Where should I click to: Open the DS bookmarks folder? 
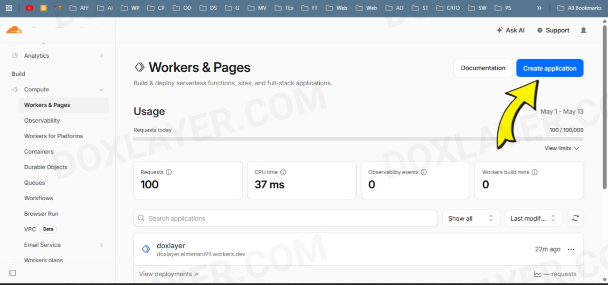[x=208, y=8]
